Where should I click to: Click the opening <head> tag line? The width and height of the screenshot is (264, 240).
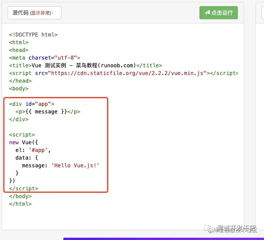[x=19, y=50]
